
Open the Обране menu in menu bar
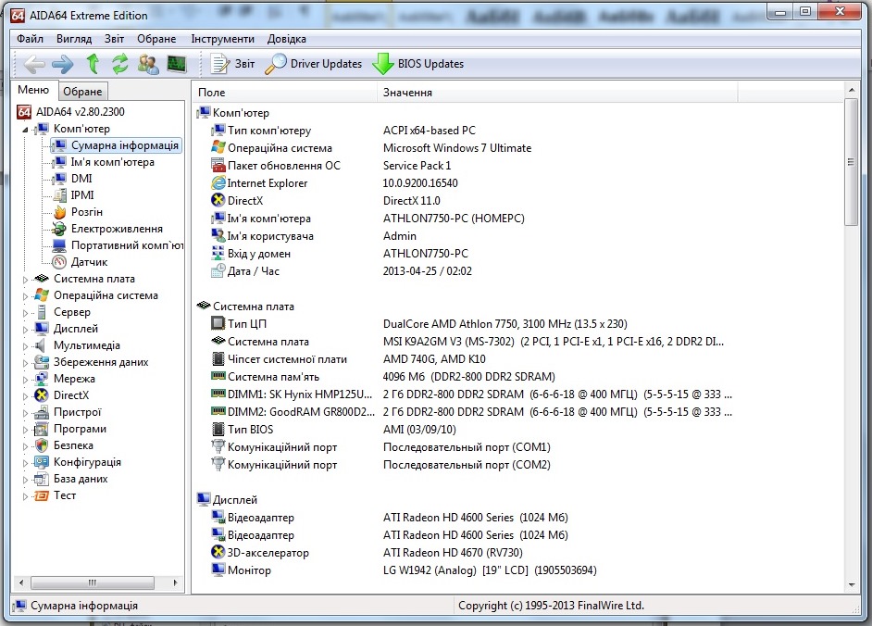click(x=156, y=39)
